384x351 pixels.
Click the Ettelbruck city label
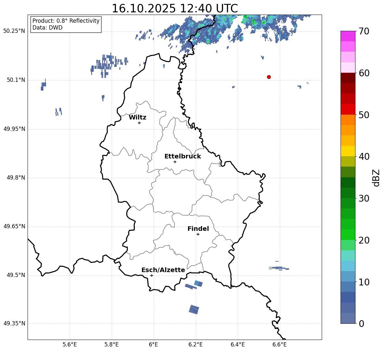183,157
